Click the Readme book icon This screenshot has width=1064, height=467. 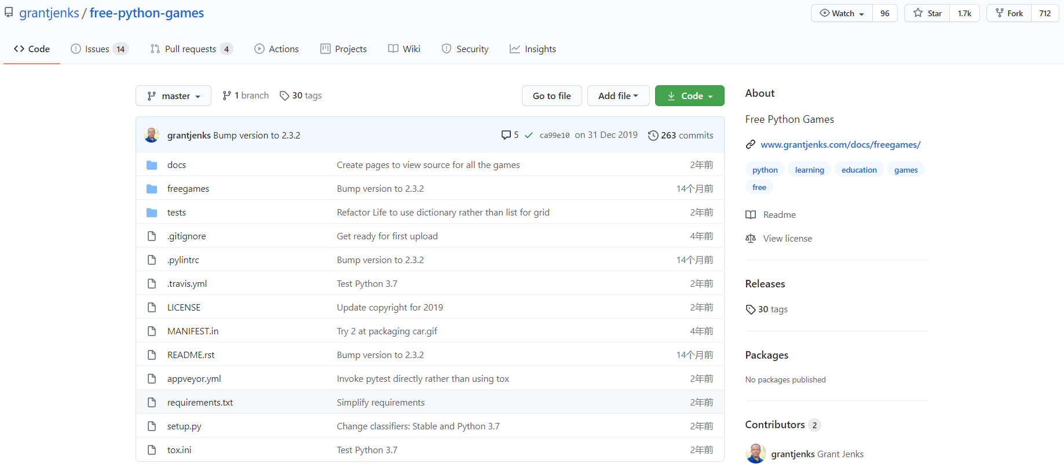click(751, 215)
